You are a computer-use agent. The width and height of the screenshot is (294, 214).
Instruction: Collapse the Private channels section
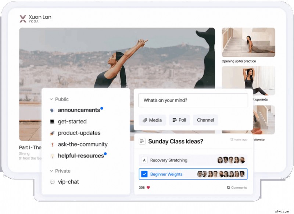click(51, 171)
